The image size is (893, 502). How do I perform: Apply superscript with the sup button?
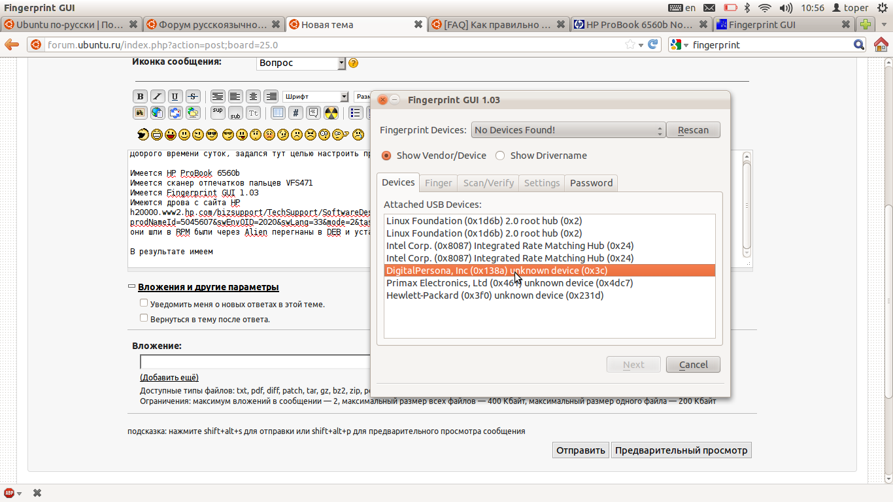[218, 113]
